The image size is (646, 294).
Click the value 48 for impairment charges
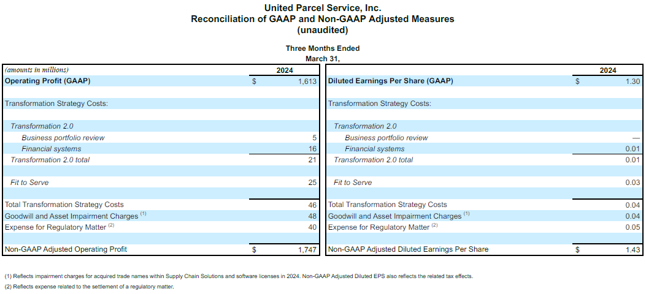pos(312,216)
